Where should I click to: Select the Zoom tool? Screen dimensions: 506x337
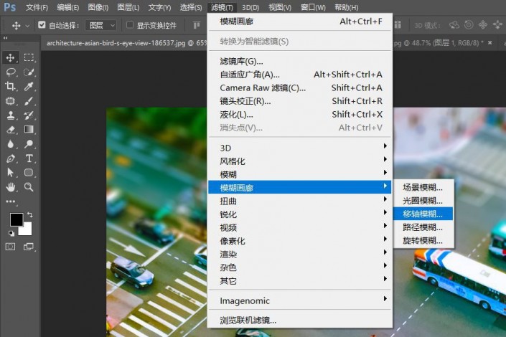(x=29, y=187)
